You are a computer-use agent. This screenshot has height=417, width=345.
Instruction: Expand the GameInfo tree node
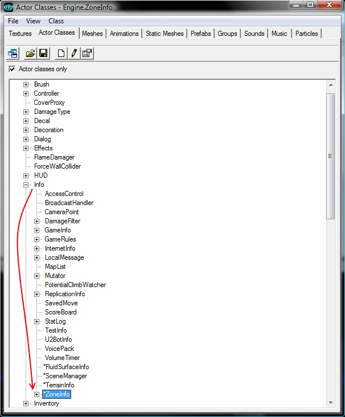(37, 230)
